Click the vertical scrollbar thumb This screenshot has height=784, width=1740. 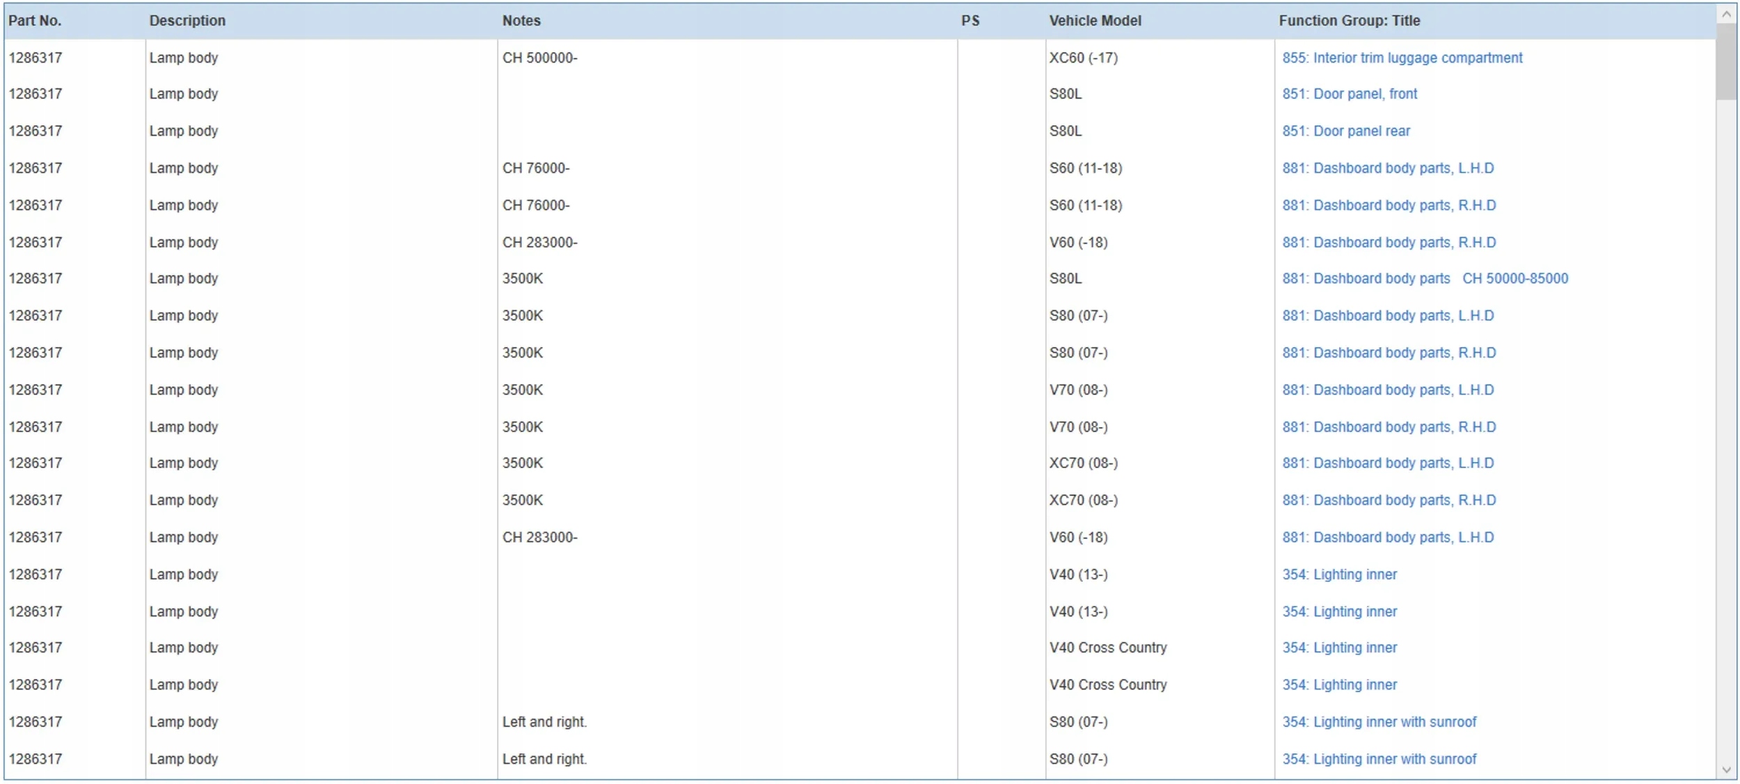click(x=1726, y=63)
